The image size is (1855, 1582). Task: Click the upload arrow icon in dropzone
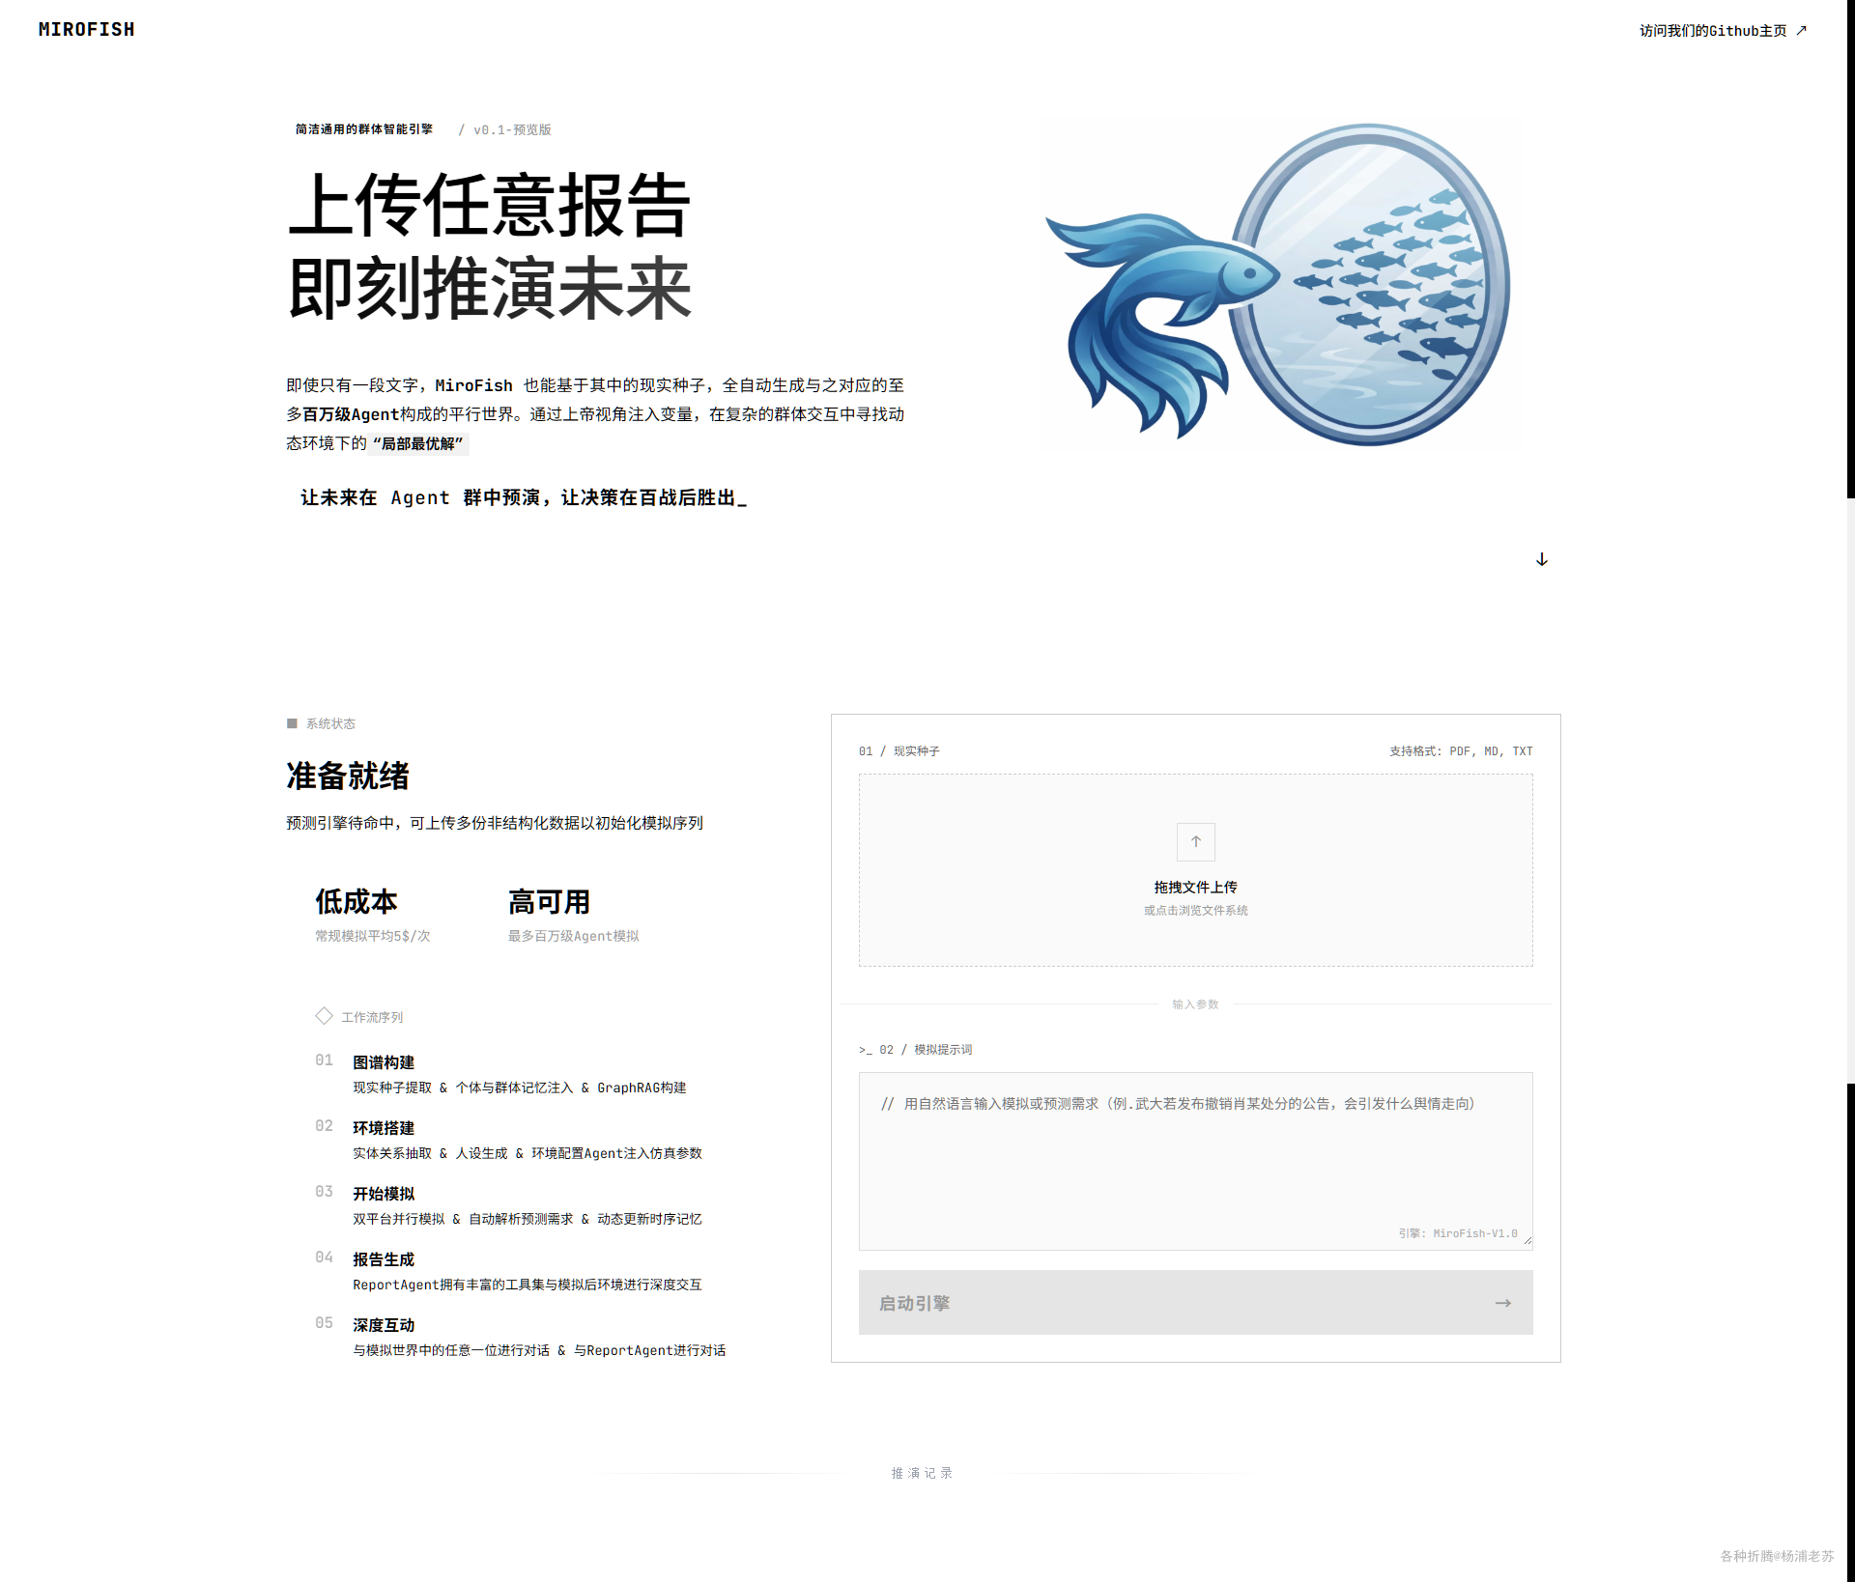pyautogui.click(x=1195, y=841)
